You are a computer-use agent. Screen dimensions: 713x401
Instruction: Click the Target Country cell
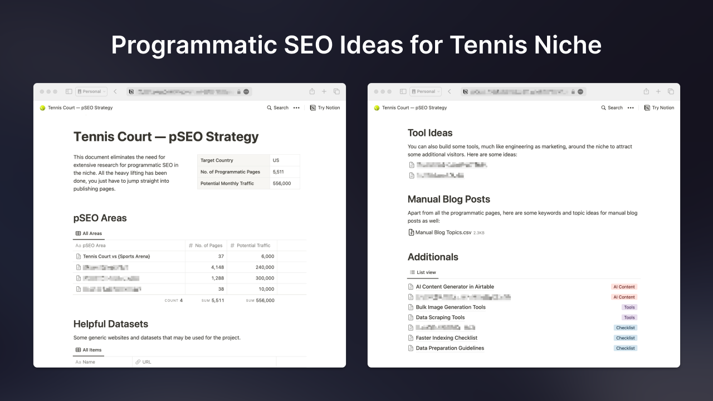pos(233,160)
